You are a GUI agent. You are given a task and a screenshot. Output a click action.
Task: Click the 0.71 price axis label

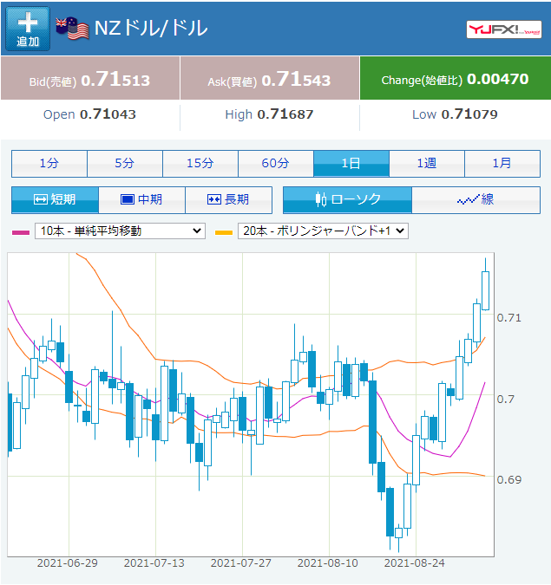(x=508, y=318)
